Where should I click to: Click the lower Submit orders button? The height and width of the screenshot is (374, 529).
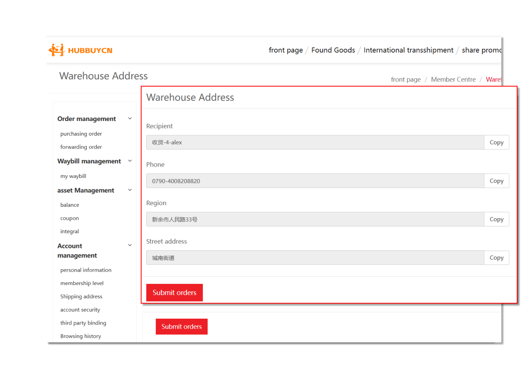(x=181, y=327)
